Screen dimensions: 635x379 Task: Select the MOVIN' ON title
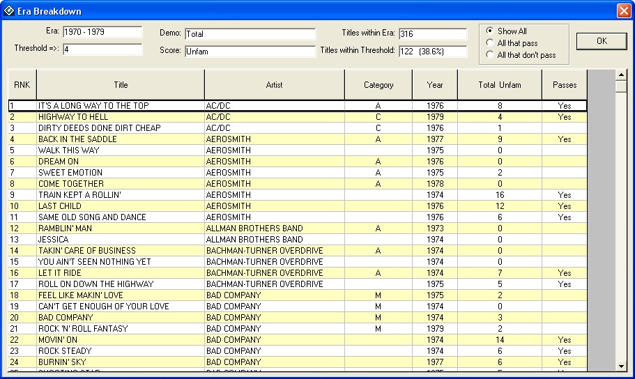coord(58,340)
